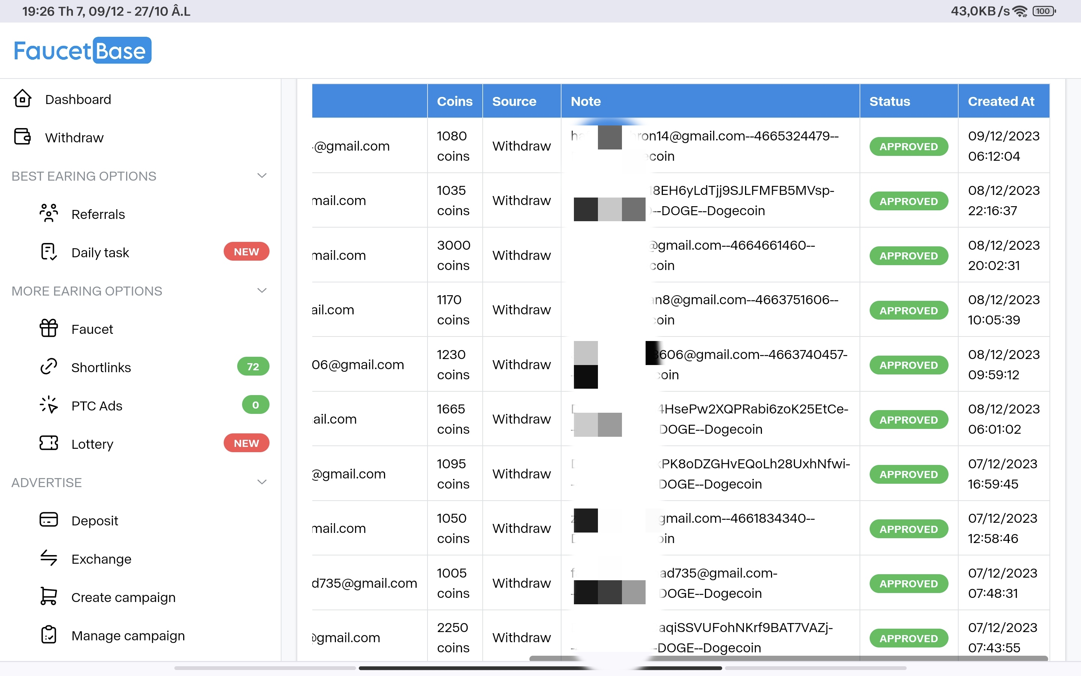The width and height of the screenshot is (1081, 676).
Task: Open the Manage campaign menu item
Action: pos(128,635)
